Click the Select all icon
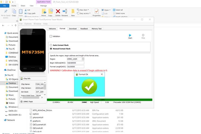The image size is (201, 134). (114, 10)
